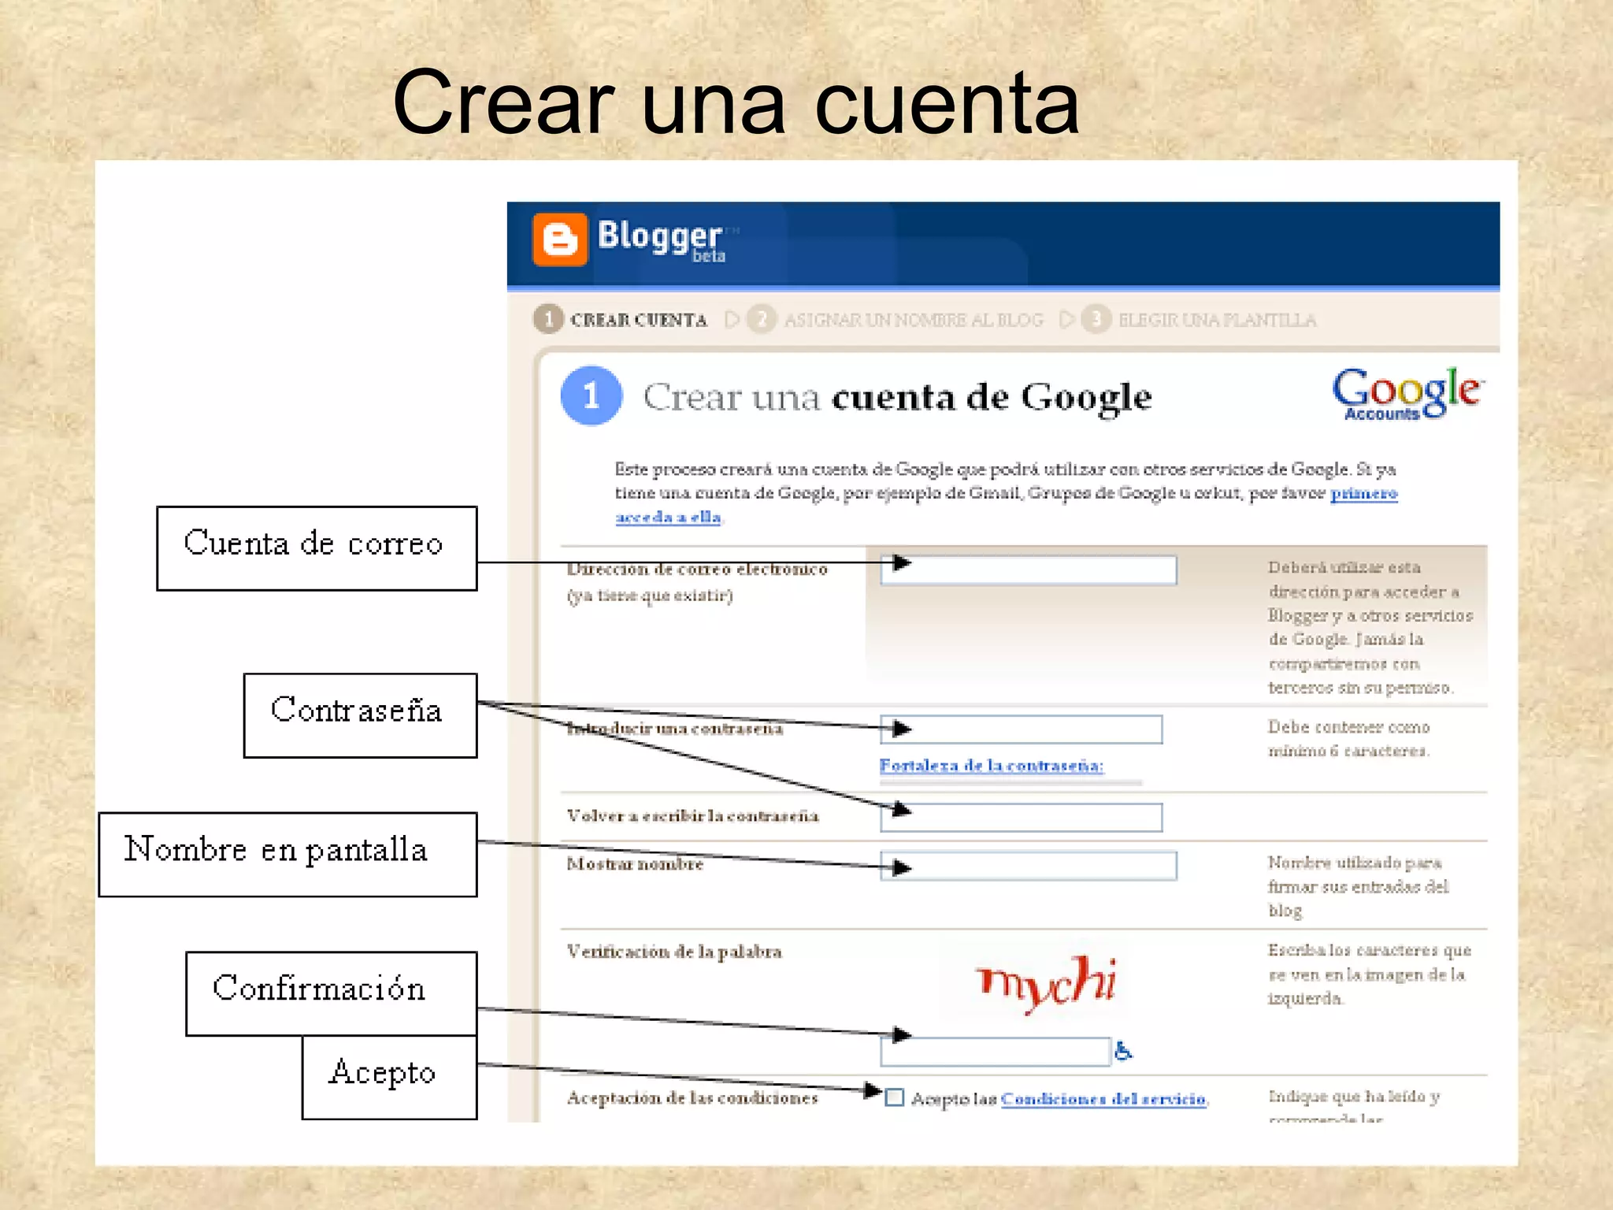This screenshot has height=1210, width=1613.
Task: Click 'Debe contener como mínimo 6 caracteres' hint
Action: click(1348, 738)
